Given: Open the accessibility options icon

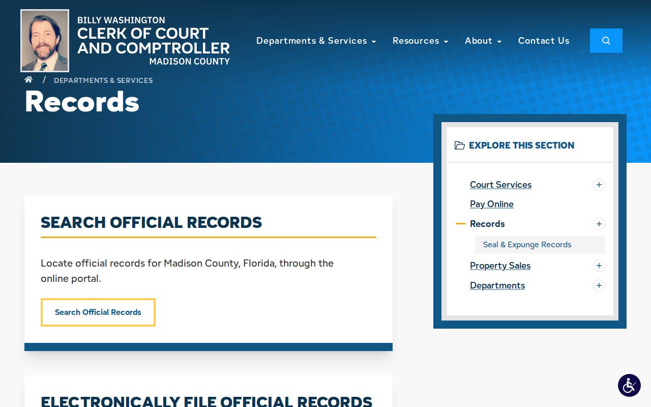Looking at the screenshot, I should (629, 386).
